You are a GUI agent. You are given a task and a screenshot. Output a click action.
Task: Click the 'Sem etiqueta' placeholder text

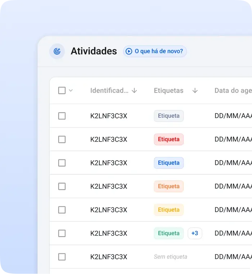[x=171, y=257]
